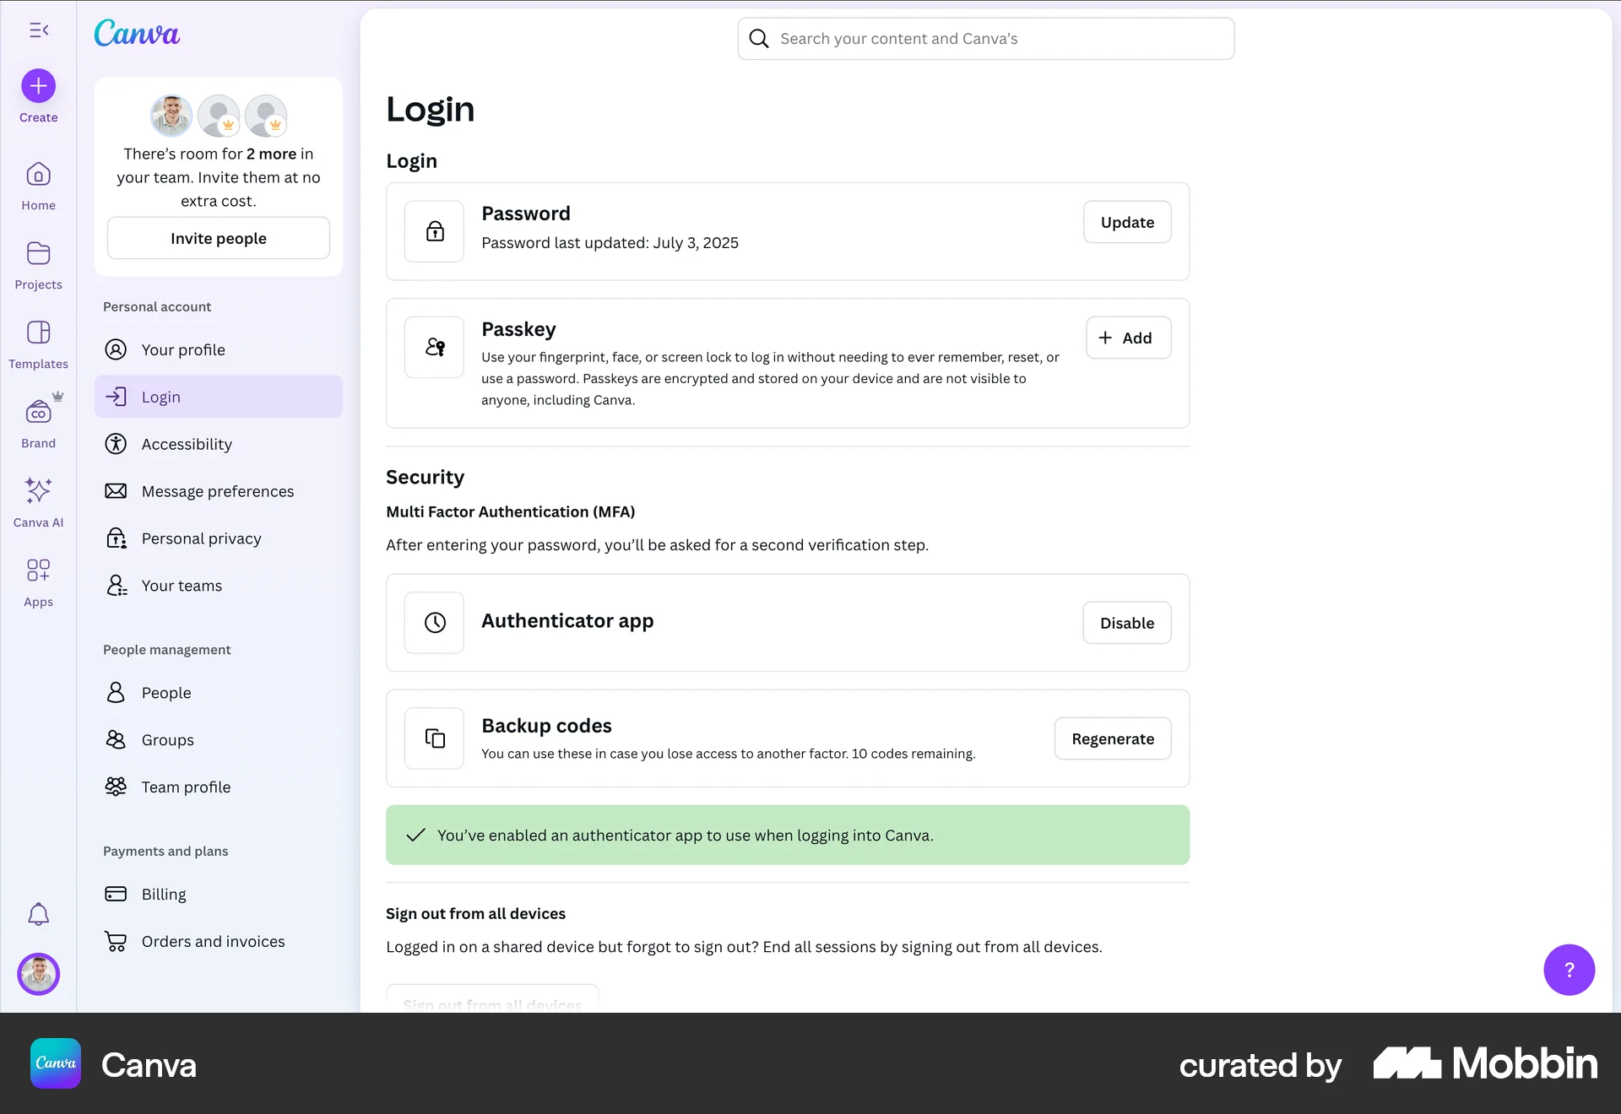Regenerate your backup codes
The image size is (1621, 1114).
pyautogui.click(x=1112, y=738)
